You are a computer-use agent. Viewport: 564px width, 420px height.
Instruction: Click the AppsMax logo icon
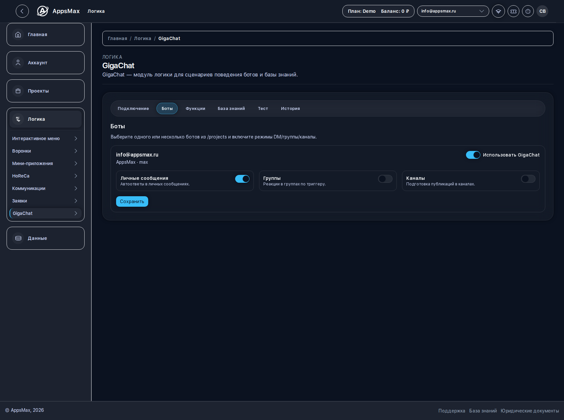coord(43,11)
